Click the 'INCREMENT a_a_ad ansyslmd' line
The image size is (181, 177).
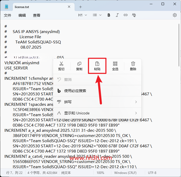pyautogui.click(x=60, y=130)
